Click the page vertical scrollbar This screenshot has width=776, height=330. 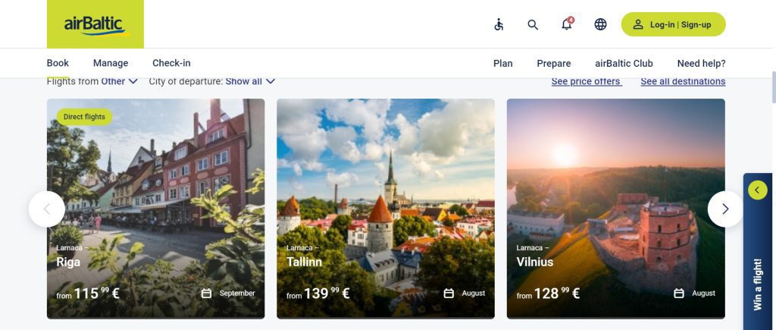coord(772,87)
